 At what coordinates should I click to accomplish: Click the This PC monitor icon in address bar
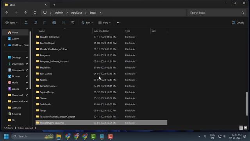[x=45, y=13]
